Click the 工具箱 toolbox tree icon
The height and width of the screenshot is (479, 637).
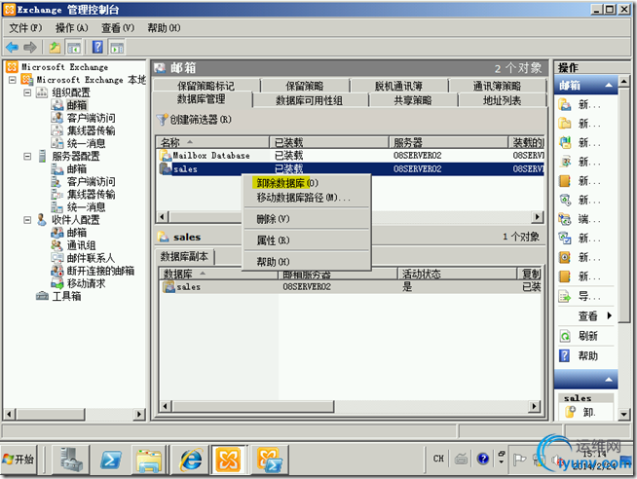tap(42, 296)
